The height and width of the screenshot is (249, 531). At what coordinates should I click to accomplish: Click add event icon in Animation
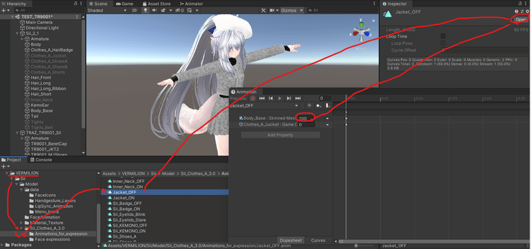tap(327, 105)
